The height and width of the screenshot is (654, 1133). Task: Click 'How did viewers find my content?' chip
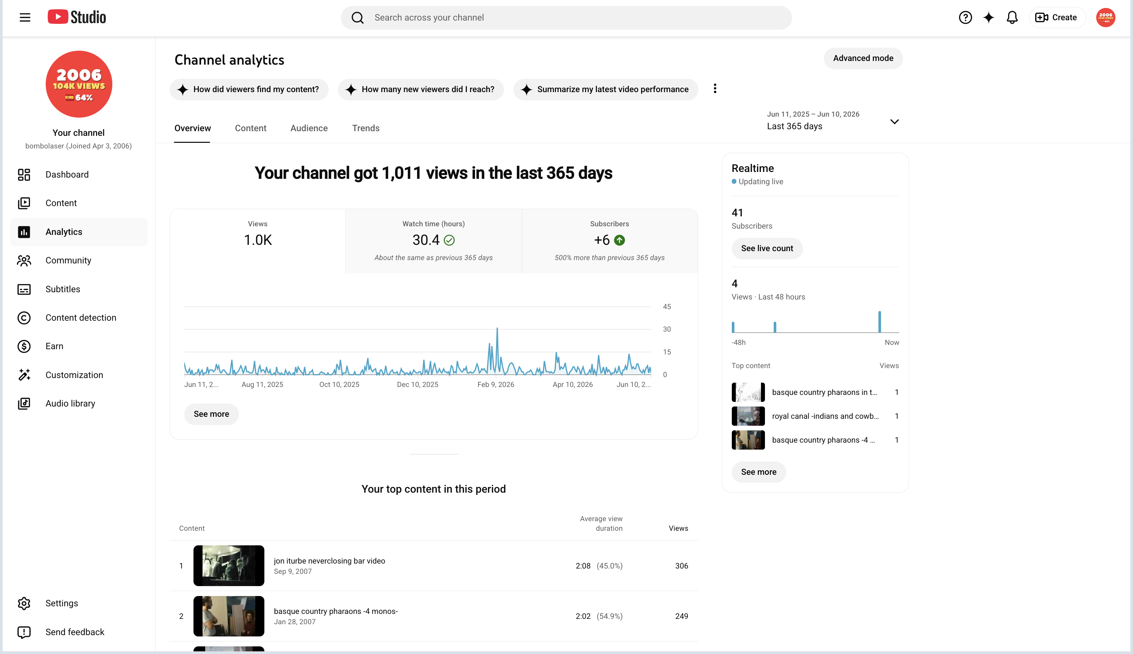tap(249, 89)
